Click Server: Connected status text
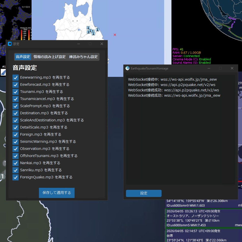Image resolution: width=242 pixels, height=242 pixels. tap(186, 56)
